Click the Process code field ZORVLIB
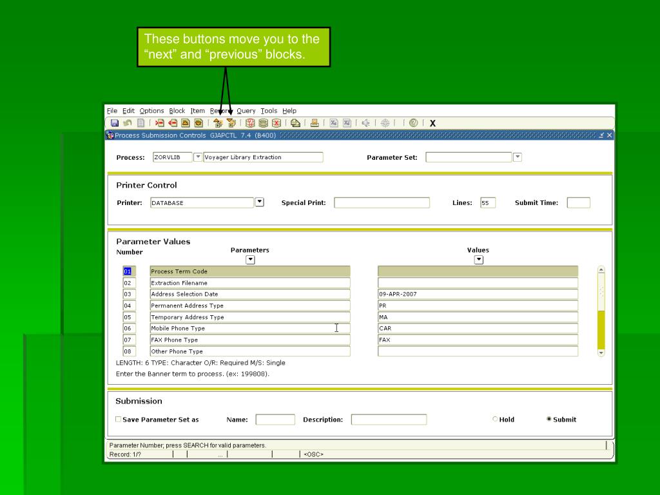The width and height of the screenshot is (660, 495). coord(172,157)
